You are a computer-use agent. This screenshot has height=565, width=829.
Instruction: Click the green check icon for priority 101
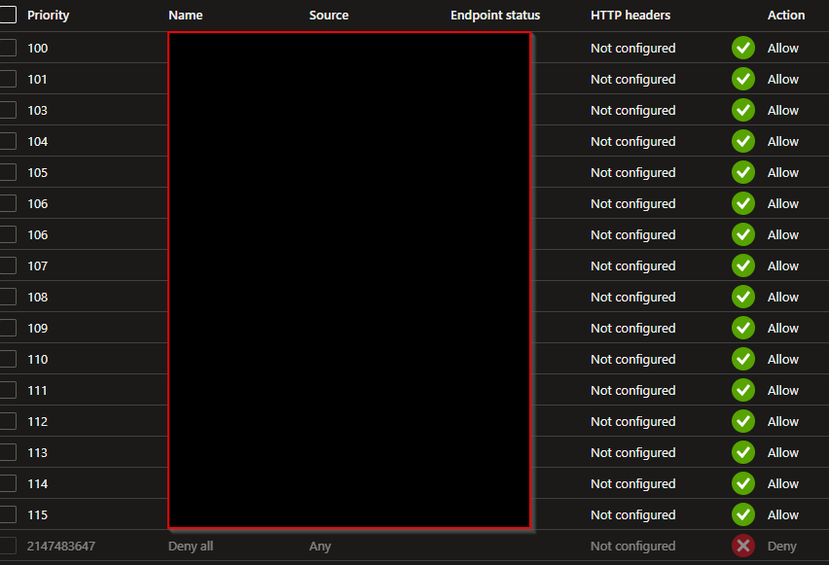click(x=742, y=80)
